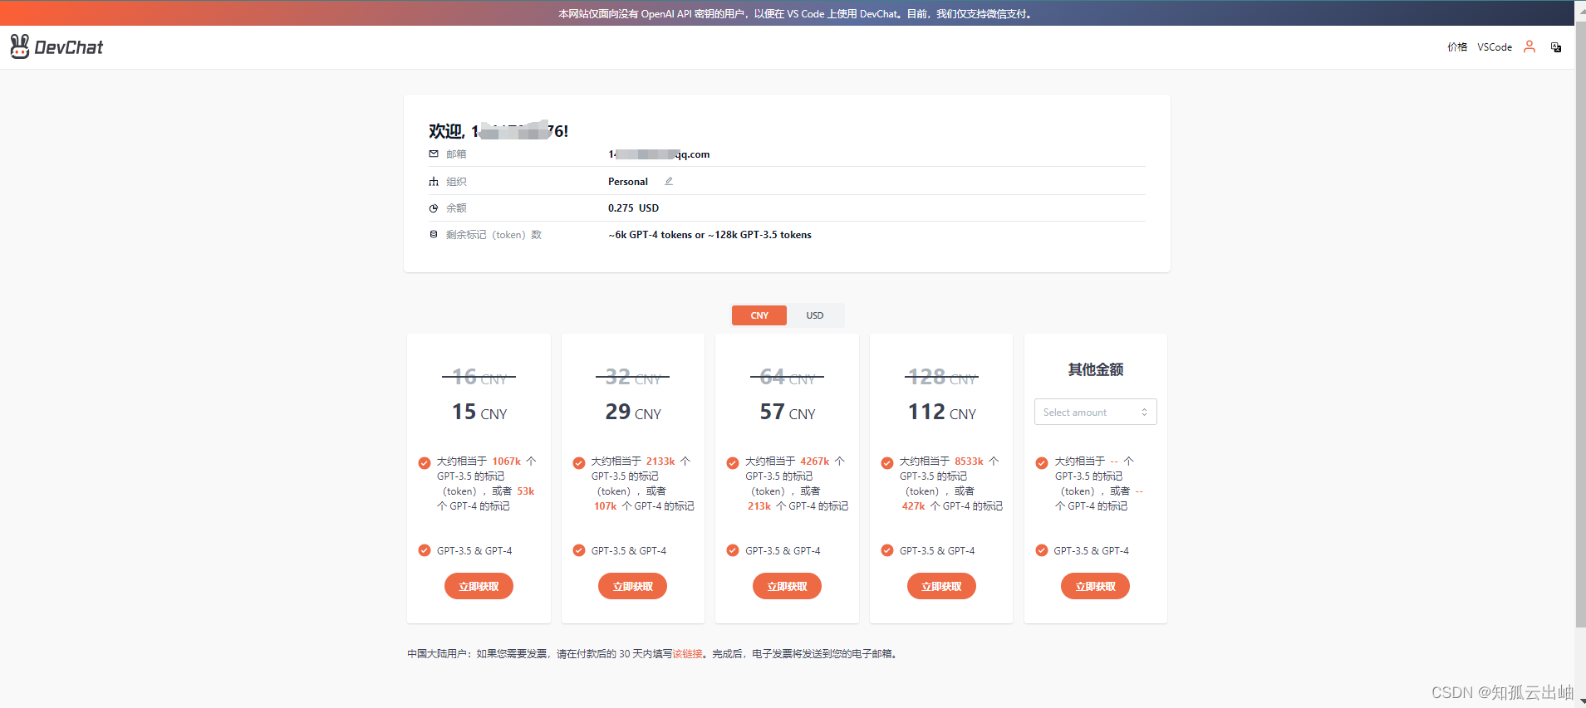1586x708 pixels.
Task: Click the DevChat rabbit logo
Action: [20, 46]
